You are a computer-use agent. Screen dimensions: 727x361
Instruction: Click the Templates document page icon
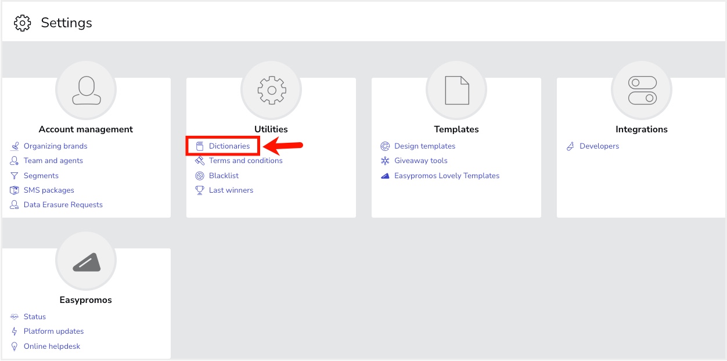[x=456, y=91]
